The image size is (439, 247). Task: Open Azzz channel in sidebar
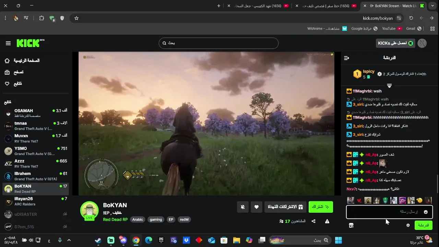coord(36,164)
